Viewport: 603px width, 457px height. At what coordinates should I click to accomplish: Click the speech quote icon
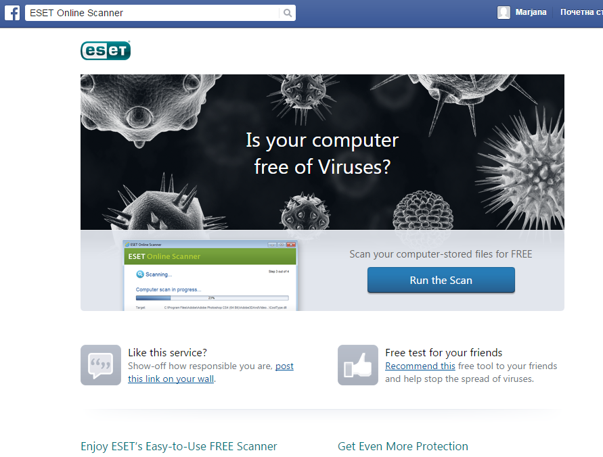point(101,365)
